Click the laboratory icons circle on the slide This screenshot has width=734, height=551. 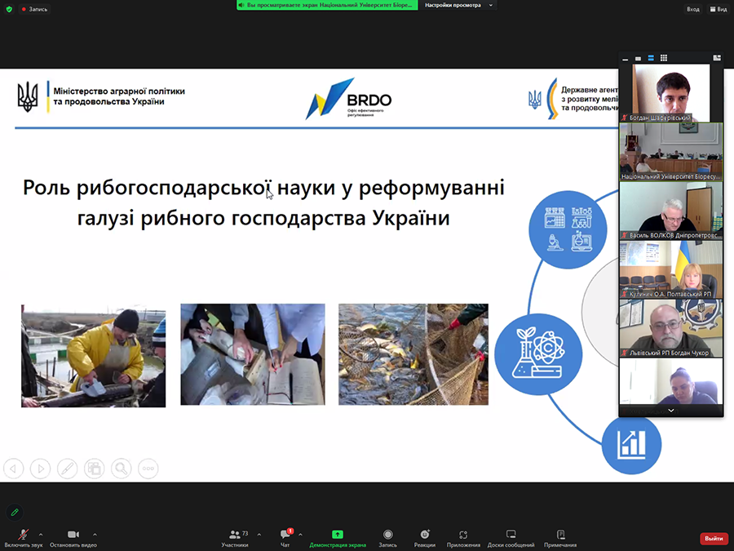click(x=568, y=229)
